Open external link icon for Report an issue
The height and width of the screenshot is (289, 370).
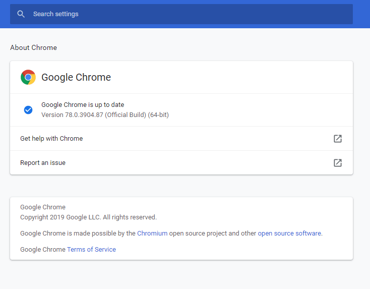click(x=338, y=163)
